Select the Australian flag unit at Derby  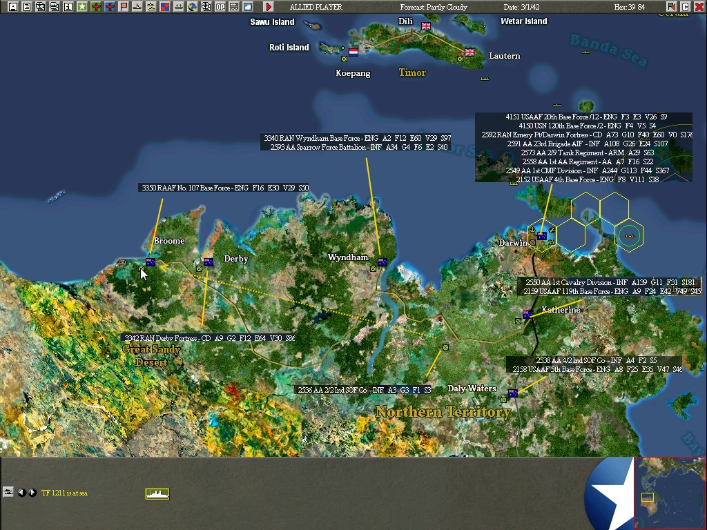click(x=209, y=262)
